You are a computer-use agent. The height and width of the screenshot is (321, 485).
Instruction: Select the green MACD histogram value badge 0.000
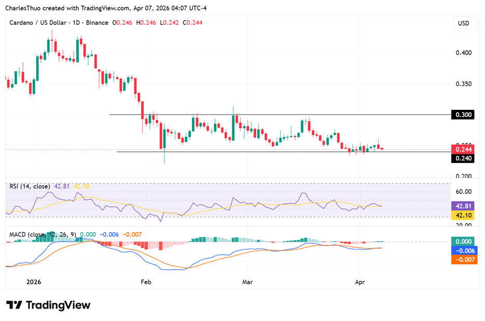[x=462, y=241]
